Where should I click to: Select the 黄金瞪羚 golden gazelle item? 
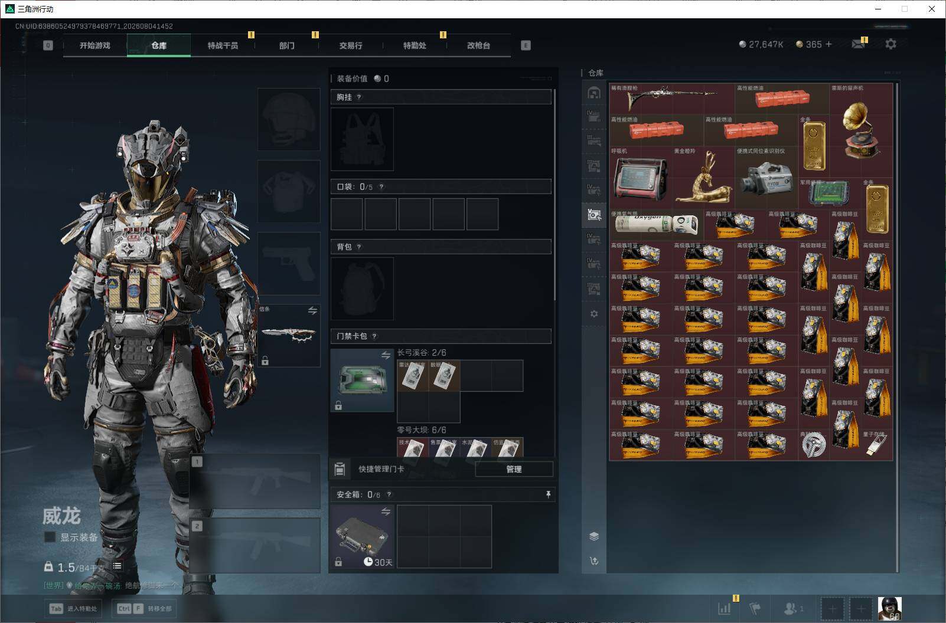coord(704,178)
